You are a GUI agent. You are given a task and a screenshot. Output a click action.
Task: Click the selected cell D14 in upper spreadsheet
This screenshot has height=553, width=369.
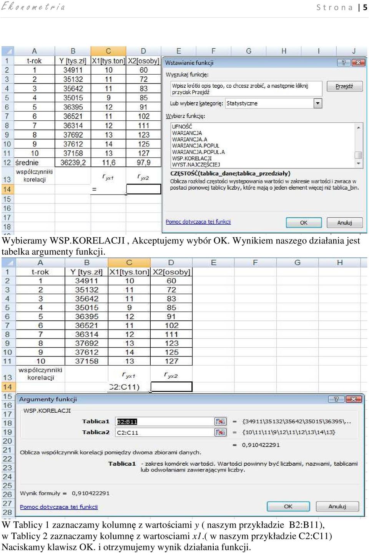pos(144,189)
